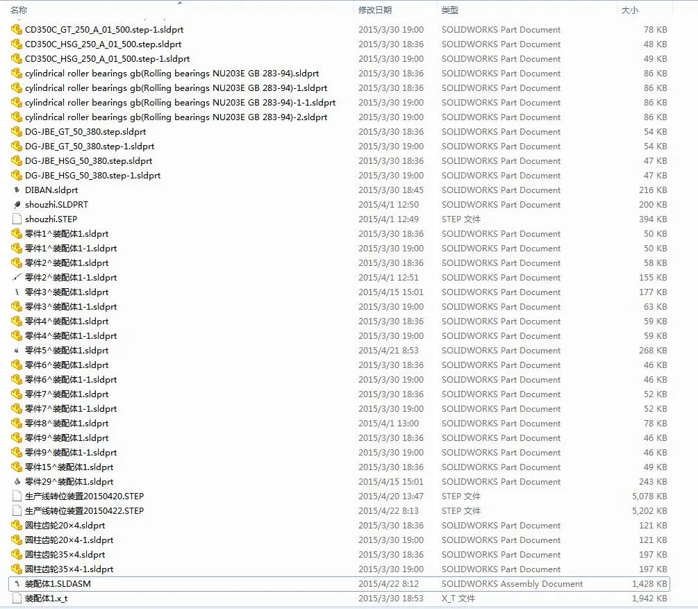Click the 216 KB size of DIBAN.sldprt
Screen dimensions: 698x609
tap(653, 190)
